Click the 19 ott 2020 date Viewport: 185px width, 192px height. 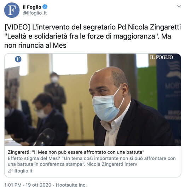tap(39, 185)
